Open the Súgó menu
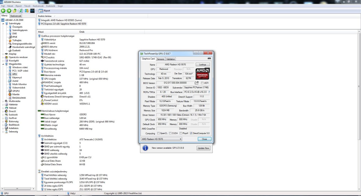361x196 pixels. tap(60, 6)
